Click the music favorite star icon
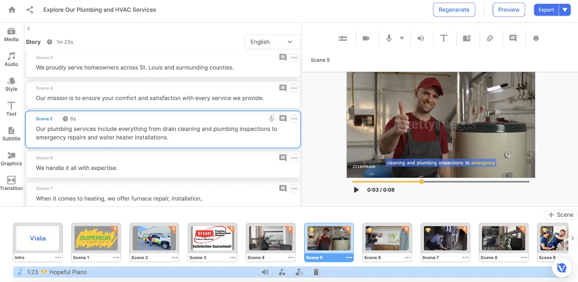This screenshot has height=282, width=578. coord(282,272)
